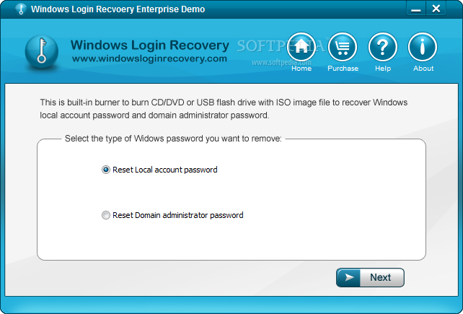Click the built-in burner description text
The height and width of the screenshot is (314, 463).
click(x=224, y=109)
